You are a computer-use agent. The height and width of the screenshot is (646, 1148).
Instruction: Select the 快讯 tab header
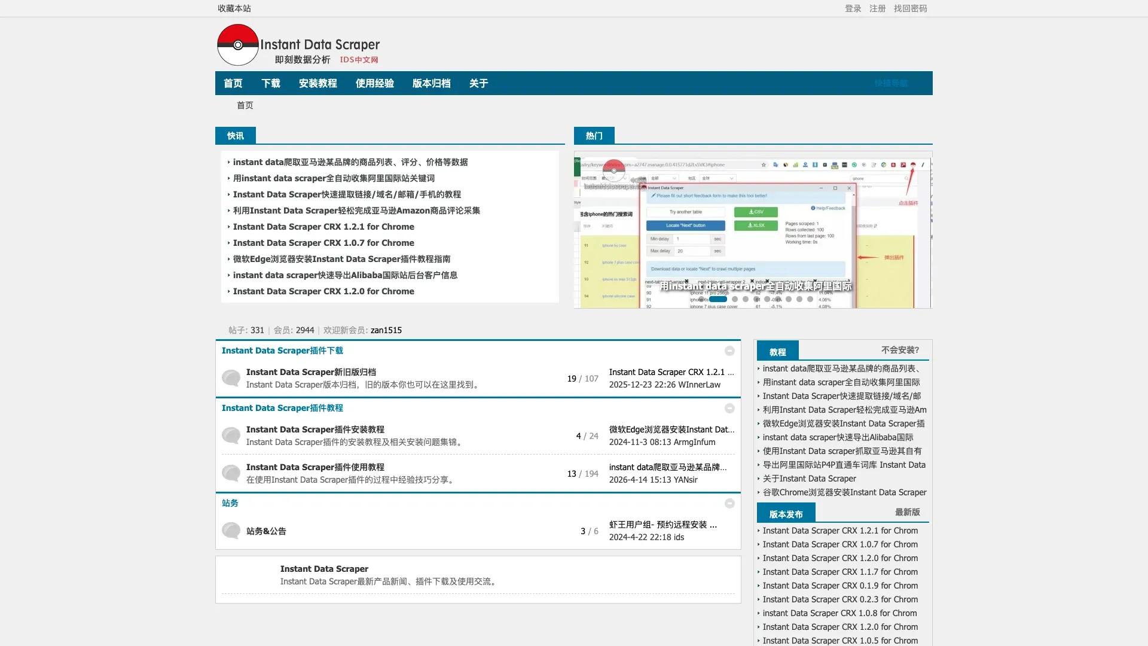coord(236,136)
